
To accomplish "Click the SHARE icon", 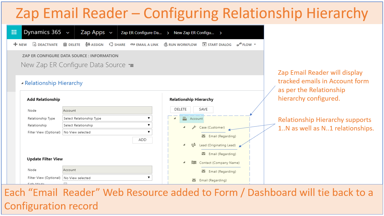I will tap(111, 44).
